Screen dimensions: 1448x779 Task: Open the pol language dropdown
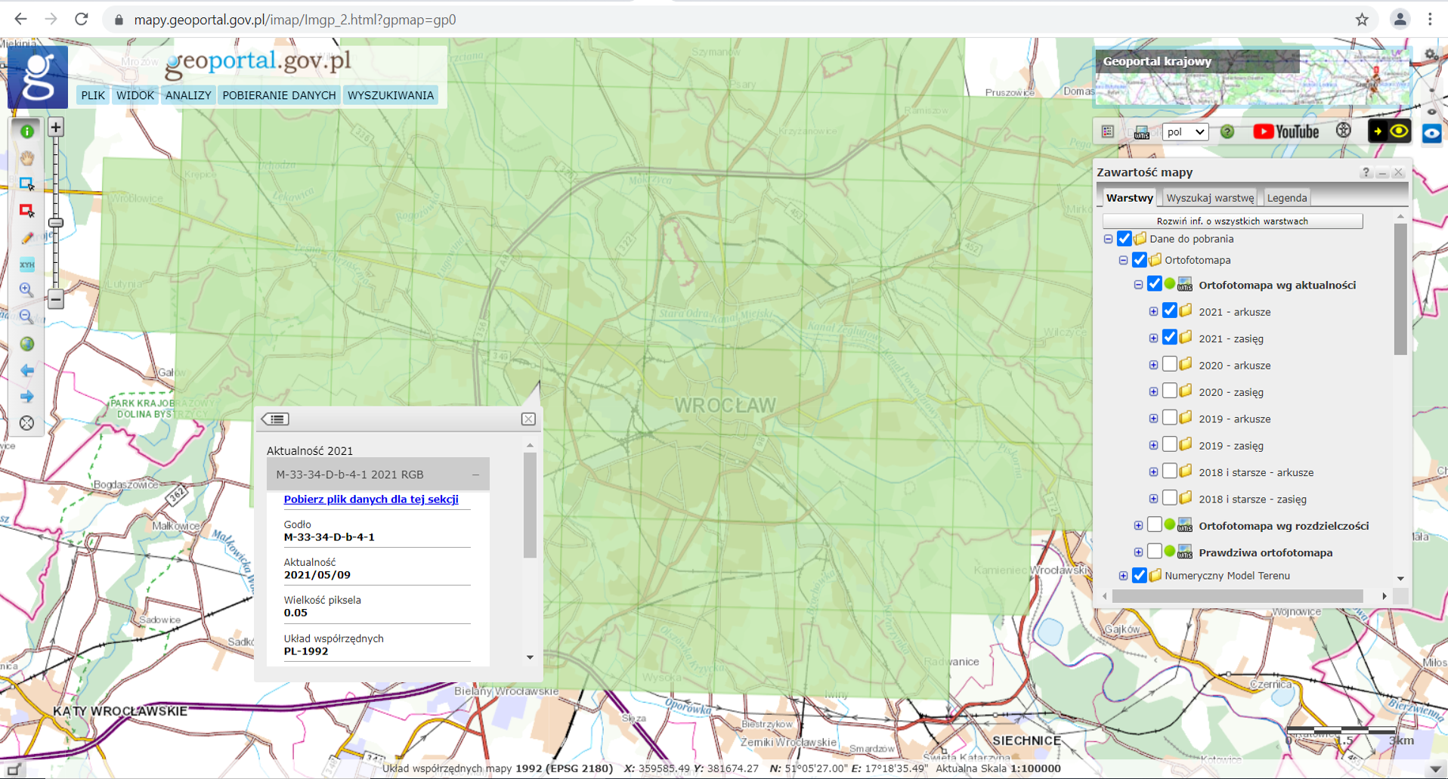(x=1184, y=131)
